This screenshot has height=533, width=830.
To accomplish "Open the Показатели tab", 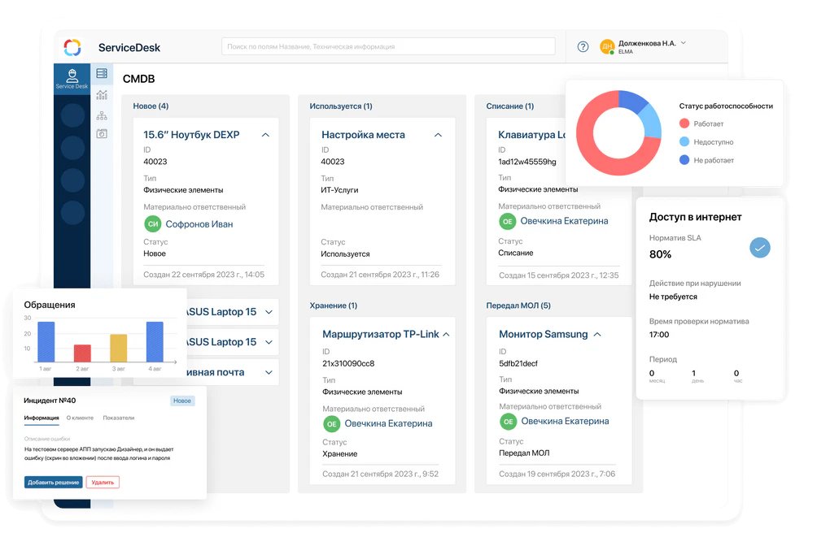I will coord(119,418).
